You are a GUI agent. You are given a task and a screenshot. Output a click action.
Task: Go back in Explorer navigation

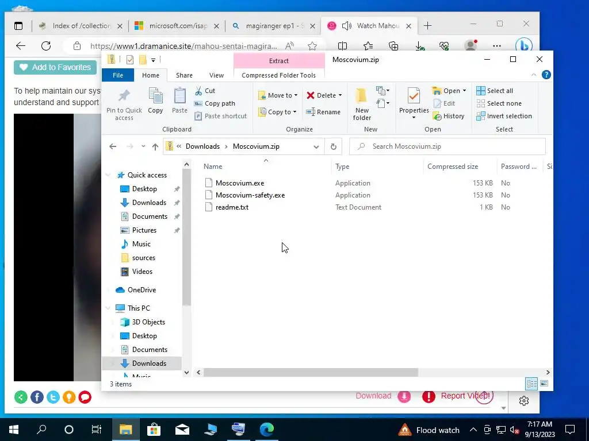point(113,146)
